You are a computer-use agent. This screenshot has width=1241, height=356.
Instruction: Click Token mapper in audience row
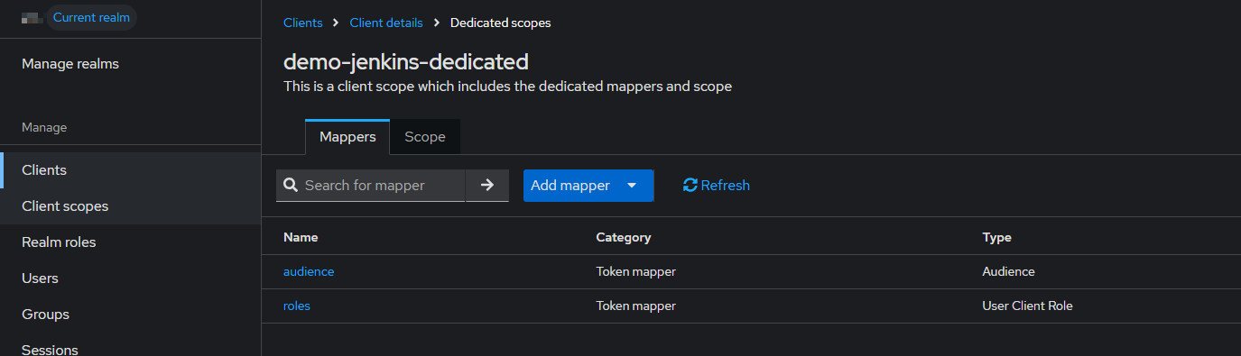coord(636,271)
